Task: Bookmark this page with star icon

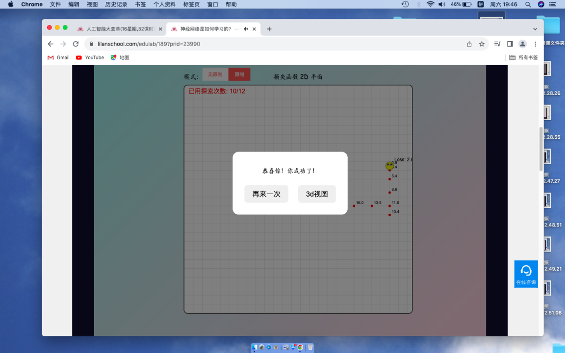Action: (x=482, y=44)
